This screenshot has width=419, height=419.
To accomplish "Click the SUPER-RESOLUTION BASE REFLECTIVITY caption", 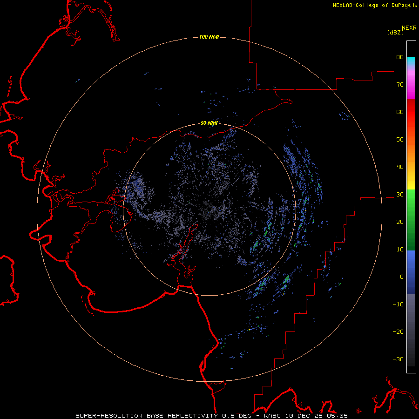I will 146,416.
